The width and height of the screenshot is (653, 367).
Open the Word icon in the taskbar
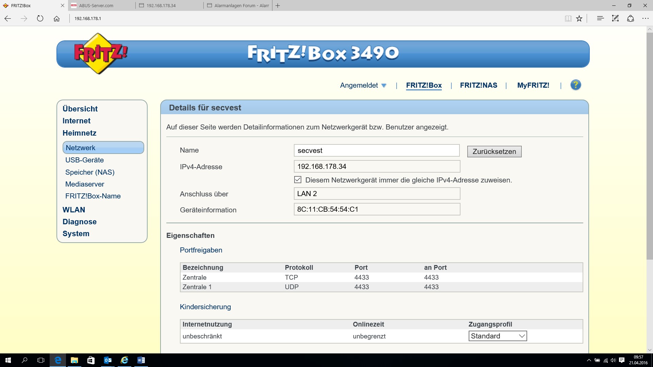141,360
